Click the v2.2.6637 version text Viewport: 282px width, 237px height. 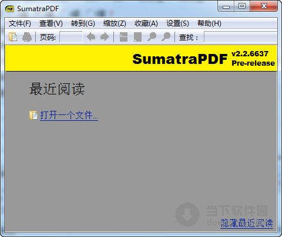coord(250,53)
